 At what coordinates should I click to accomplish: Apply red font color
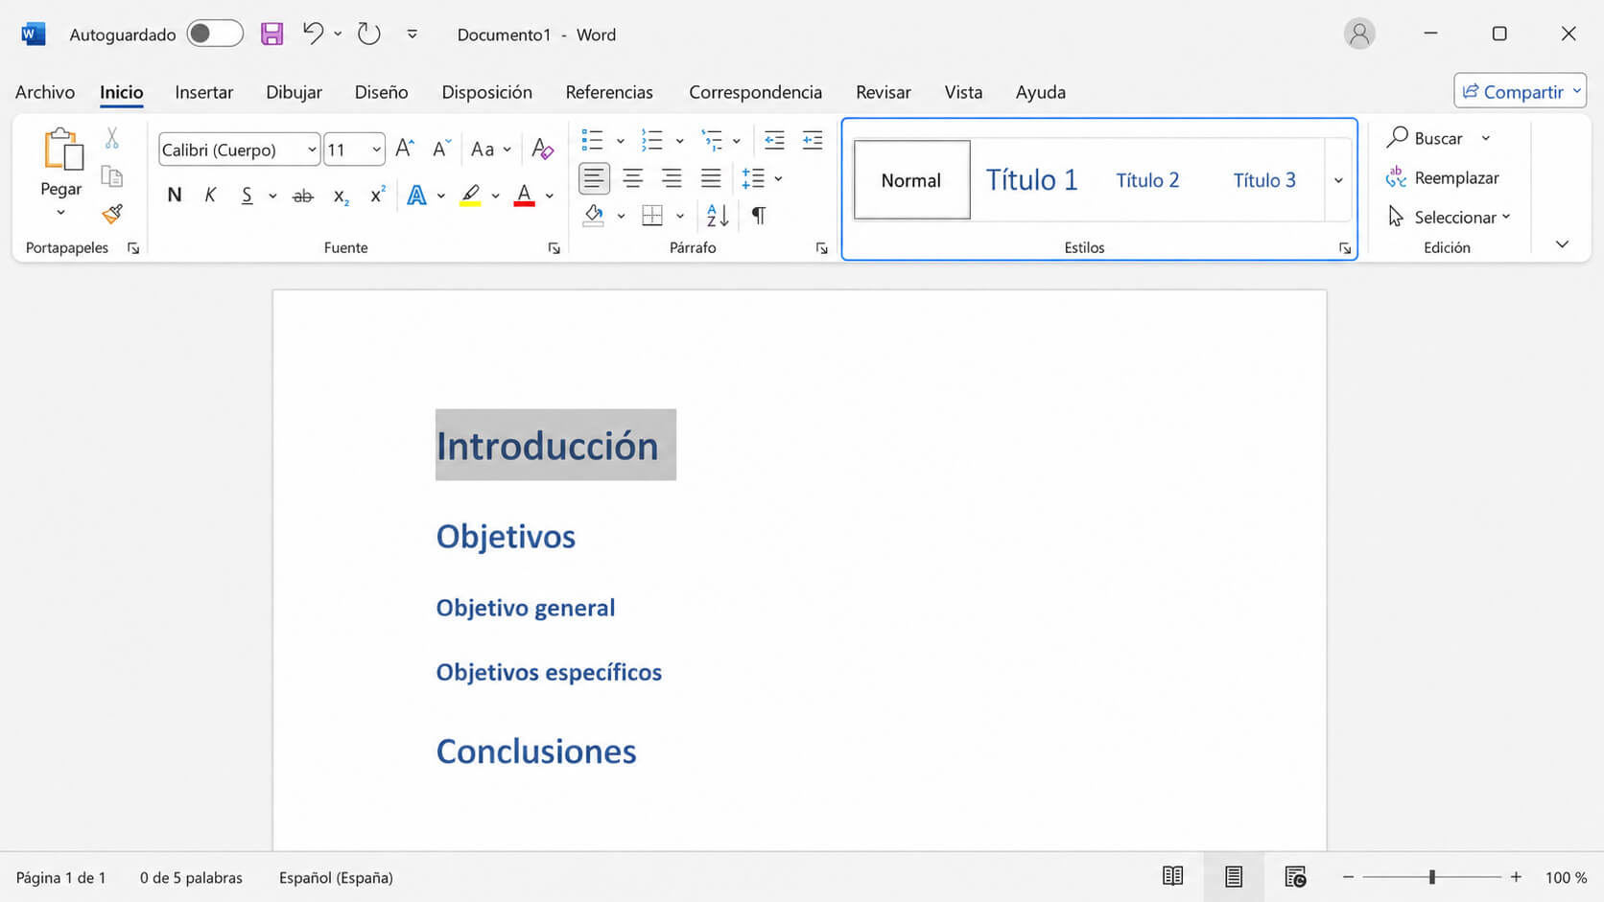[524, 196]
